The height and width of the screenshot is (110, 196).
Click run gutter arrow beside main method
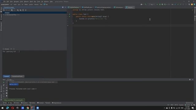pos(70,16)
